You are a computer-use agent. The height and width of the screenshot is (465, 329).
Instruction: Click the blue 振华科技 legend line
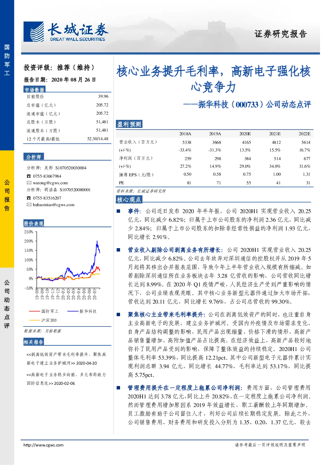click(73, 311)
